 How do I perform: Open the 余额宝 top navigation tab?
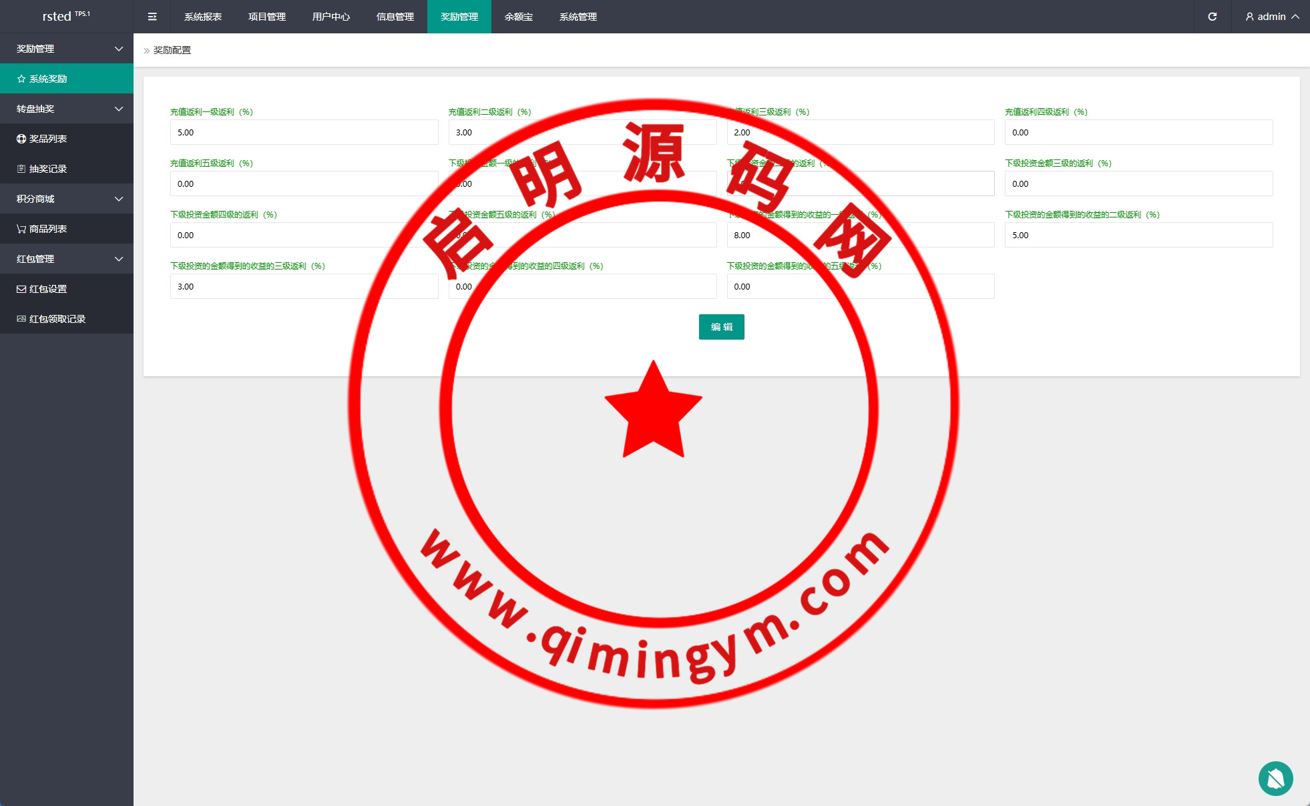point(519,17)
